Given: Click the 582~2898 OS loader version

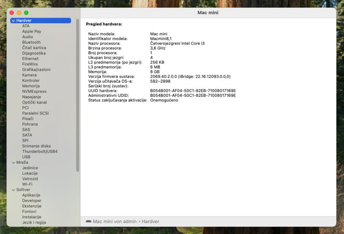Looking at the screenshot, I should 160,81.
